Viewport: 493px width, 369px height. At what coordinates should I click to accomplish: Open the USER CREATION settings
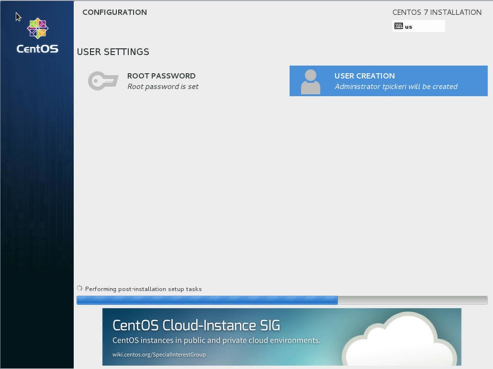pos(364,76)
